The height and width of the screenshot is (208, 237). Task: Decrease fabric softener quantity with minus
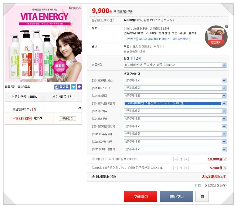pyautogui.click(x=176, y=168)
